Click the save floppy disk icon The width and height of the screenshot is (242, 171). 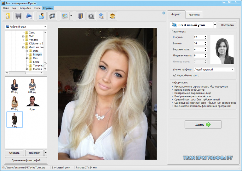[18, 16]
